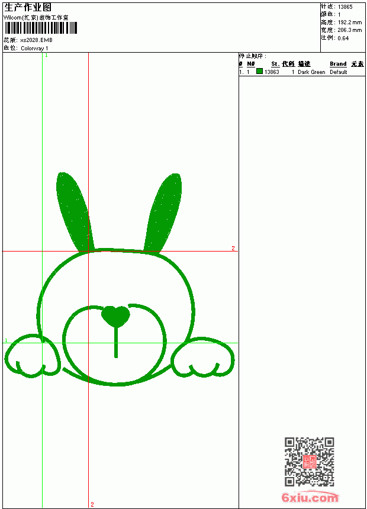Click the N# column header
Screen dimensions: 367x509
pos(251,64)
